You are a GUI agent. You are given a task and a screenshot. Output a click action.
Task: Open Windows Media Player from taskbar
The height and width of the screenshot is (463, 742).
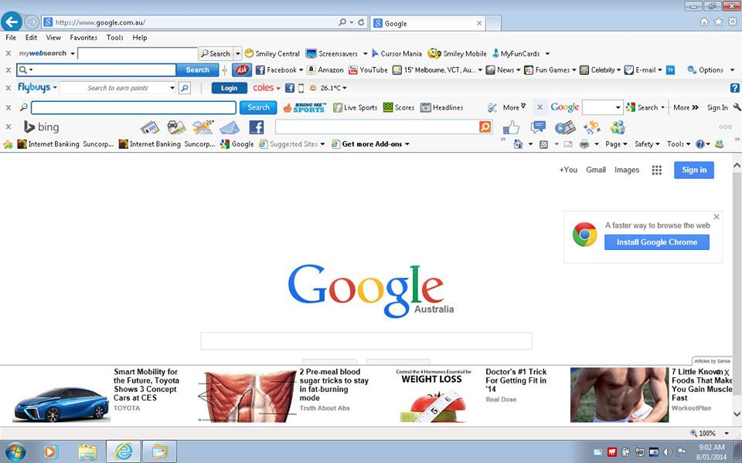51,451
